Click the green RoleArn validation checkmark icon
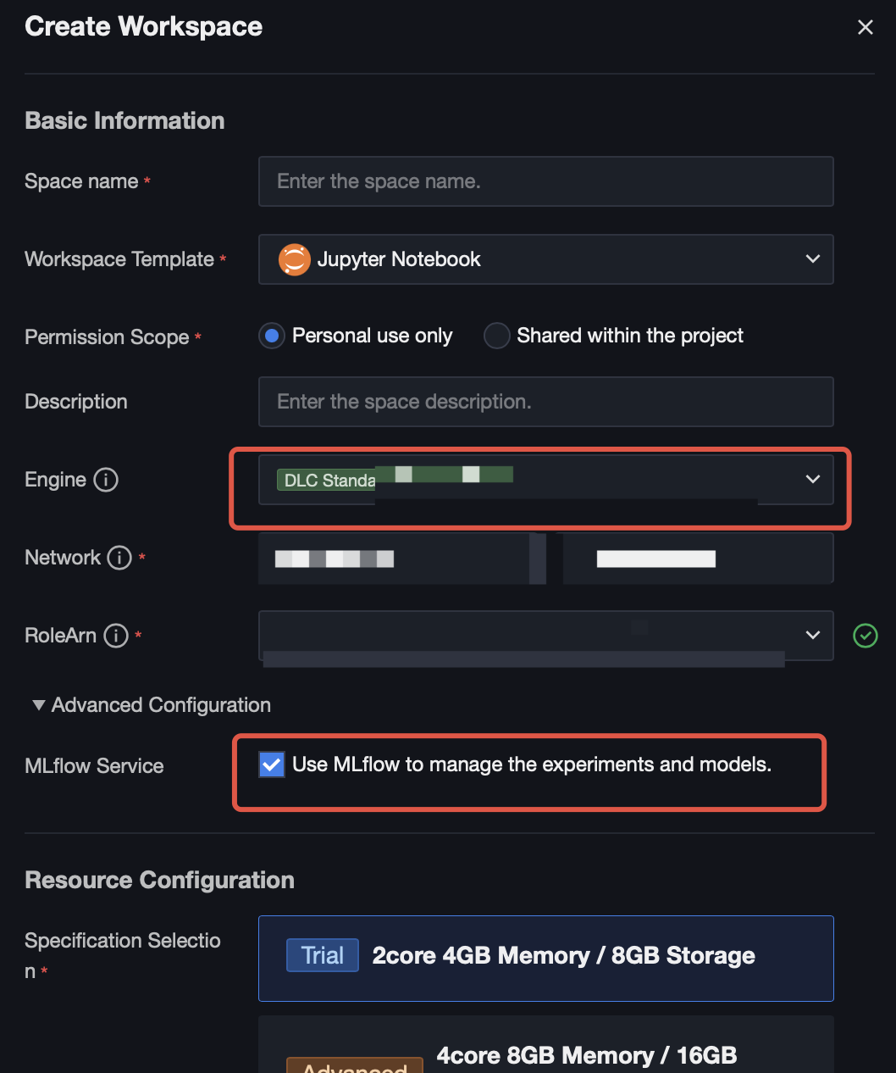The width and height of the screenshot is (896, 1073). click(x=865, y=636)
